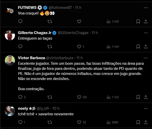Viewport: 152px width, 129px height.
Task: Share the FUTNEWS tweet
Action: pyautogui.click(x=146, y=22)
